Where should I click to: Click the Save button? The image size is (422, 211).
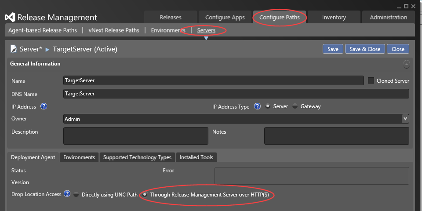[333, 49]
